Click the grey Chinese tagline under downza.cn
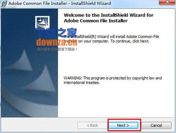This screenshot has width=176, height=133. 57,49
